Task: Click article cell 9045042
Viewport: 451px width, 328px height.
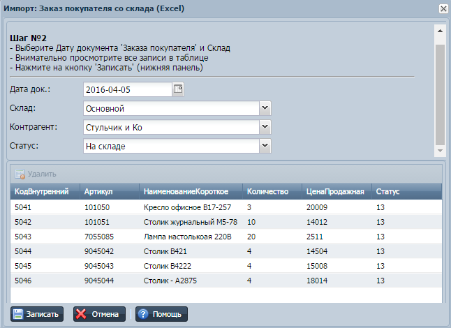Action: coord(110,251)
